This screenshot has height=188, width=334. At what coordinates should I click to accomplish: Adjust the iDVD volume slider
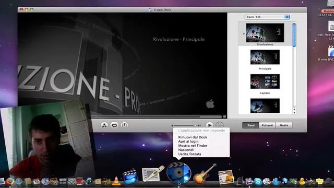[x=185, y=125]
